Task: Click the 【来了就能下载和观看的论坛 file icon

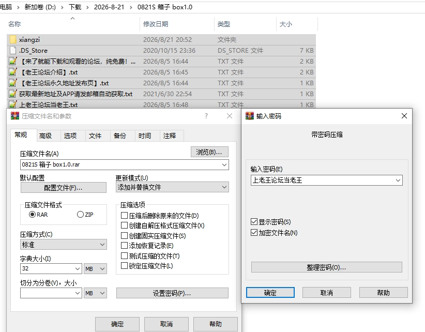Action: click(x=13, y=61)
